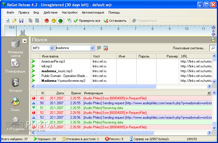Select tell.mp3 result row
218x143 pixels.
pyautogui.click(x=121, y=66)
